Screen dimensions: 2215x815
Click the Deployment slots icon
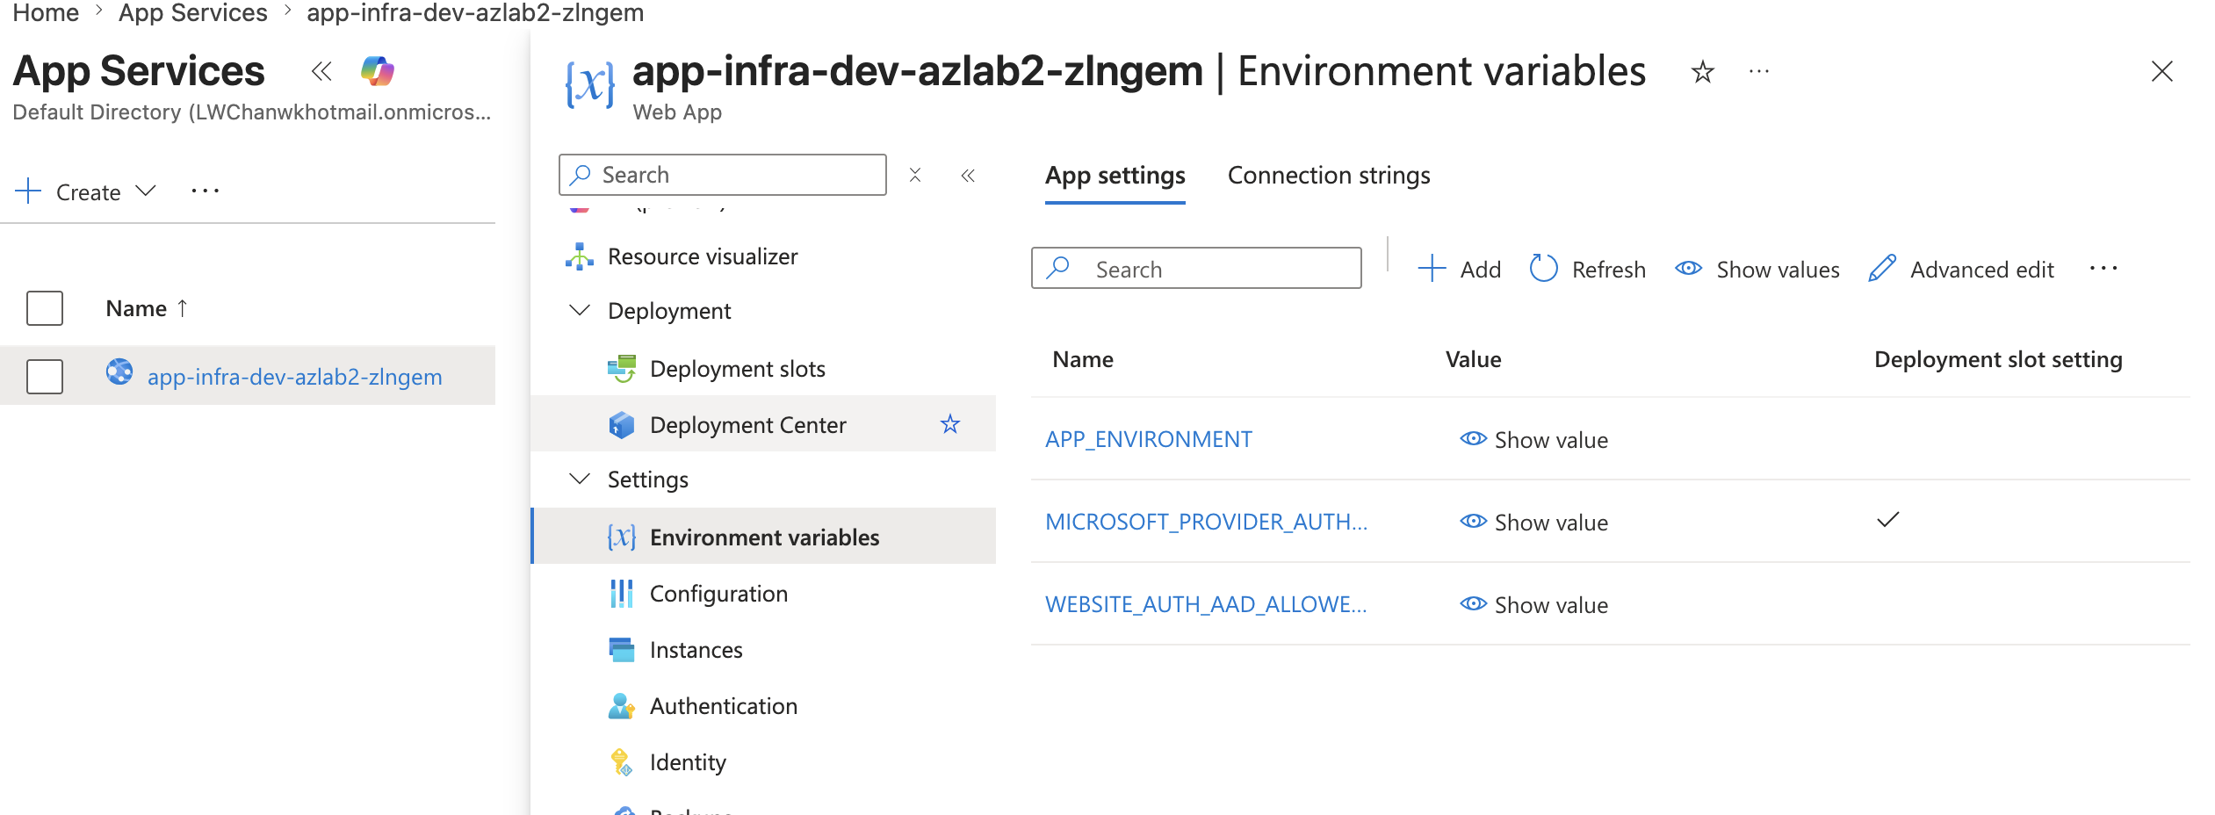click(622, 369)
